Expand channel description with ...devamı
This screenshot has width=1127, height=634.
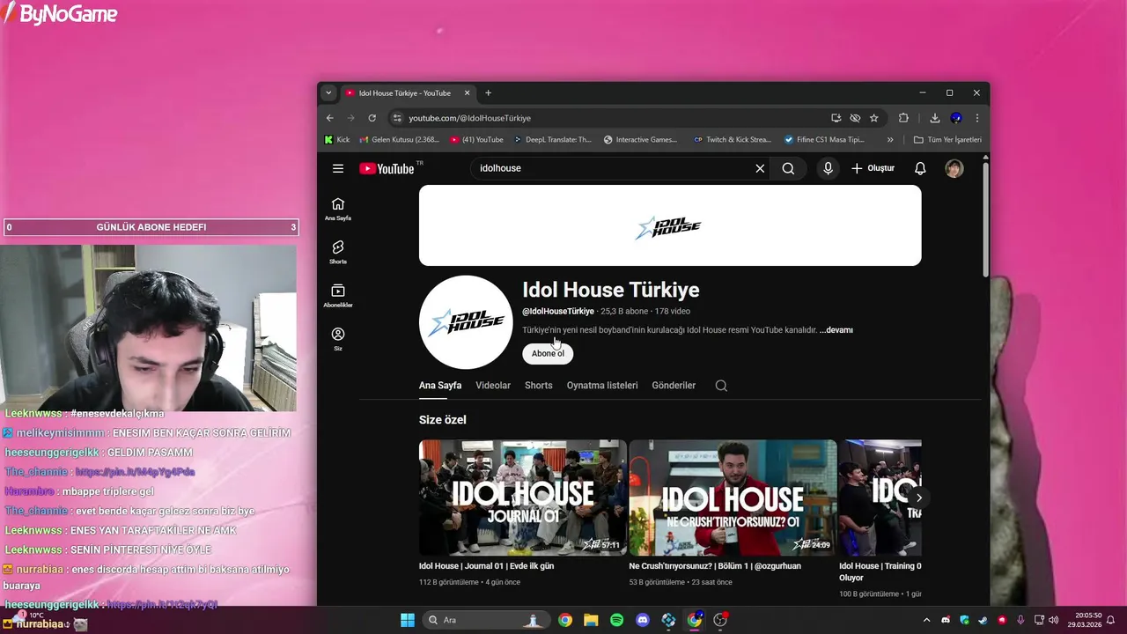click(x=836, y=330)
